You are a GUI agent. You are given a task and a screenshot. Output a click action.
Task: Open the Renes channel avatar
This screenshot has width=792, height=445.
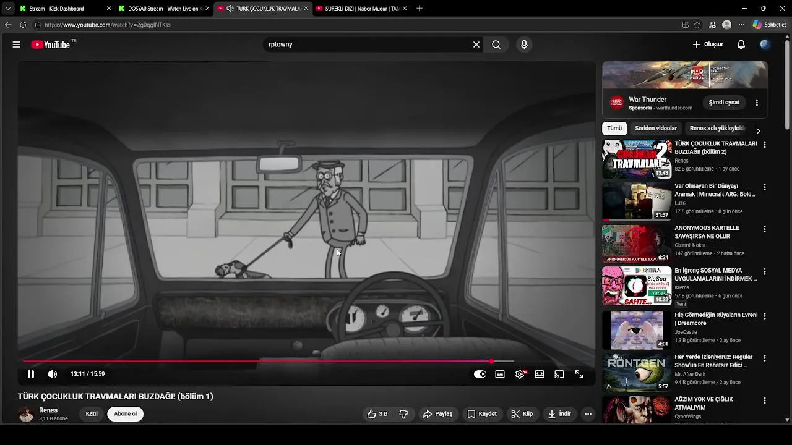tap(26, 414)
